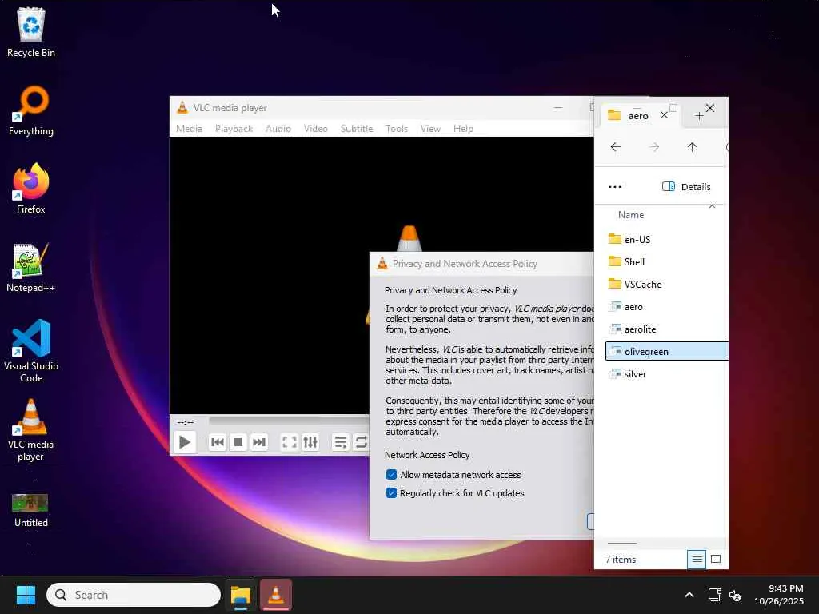Select the VLC media player desktop shortcut
819x614 pixels.
[31, 430]
